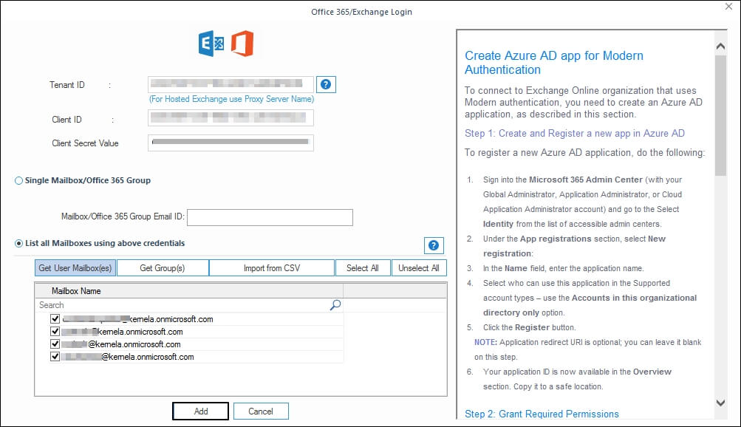Click Get User Mailbox(es) button
Viewport: 741px width, 427px height.
(x=75, y=268)
